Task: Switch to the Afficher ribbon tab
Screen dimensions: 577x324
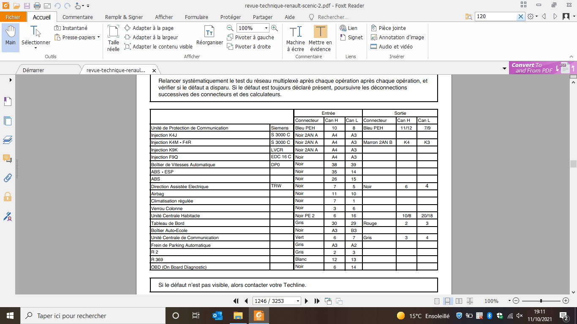Action: (x=164, y=17)
